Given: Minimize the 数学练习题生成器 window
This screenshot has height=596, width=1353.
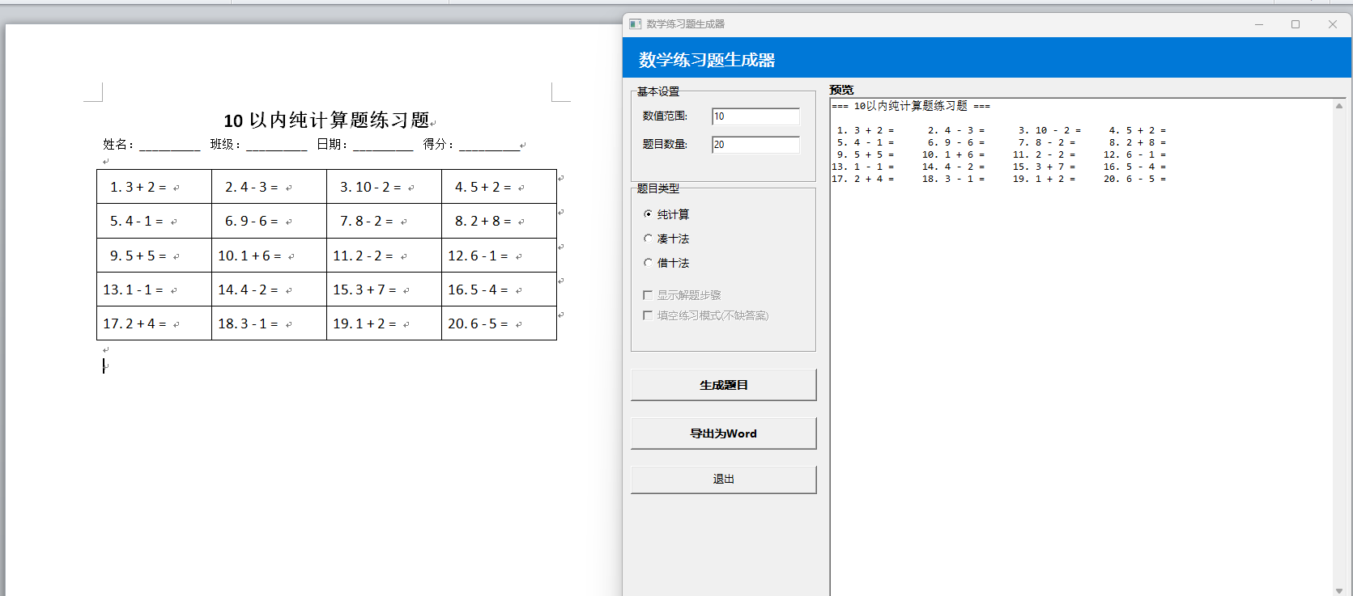Looking at the screenshot, I should point(1259,24).
